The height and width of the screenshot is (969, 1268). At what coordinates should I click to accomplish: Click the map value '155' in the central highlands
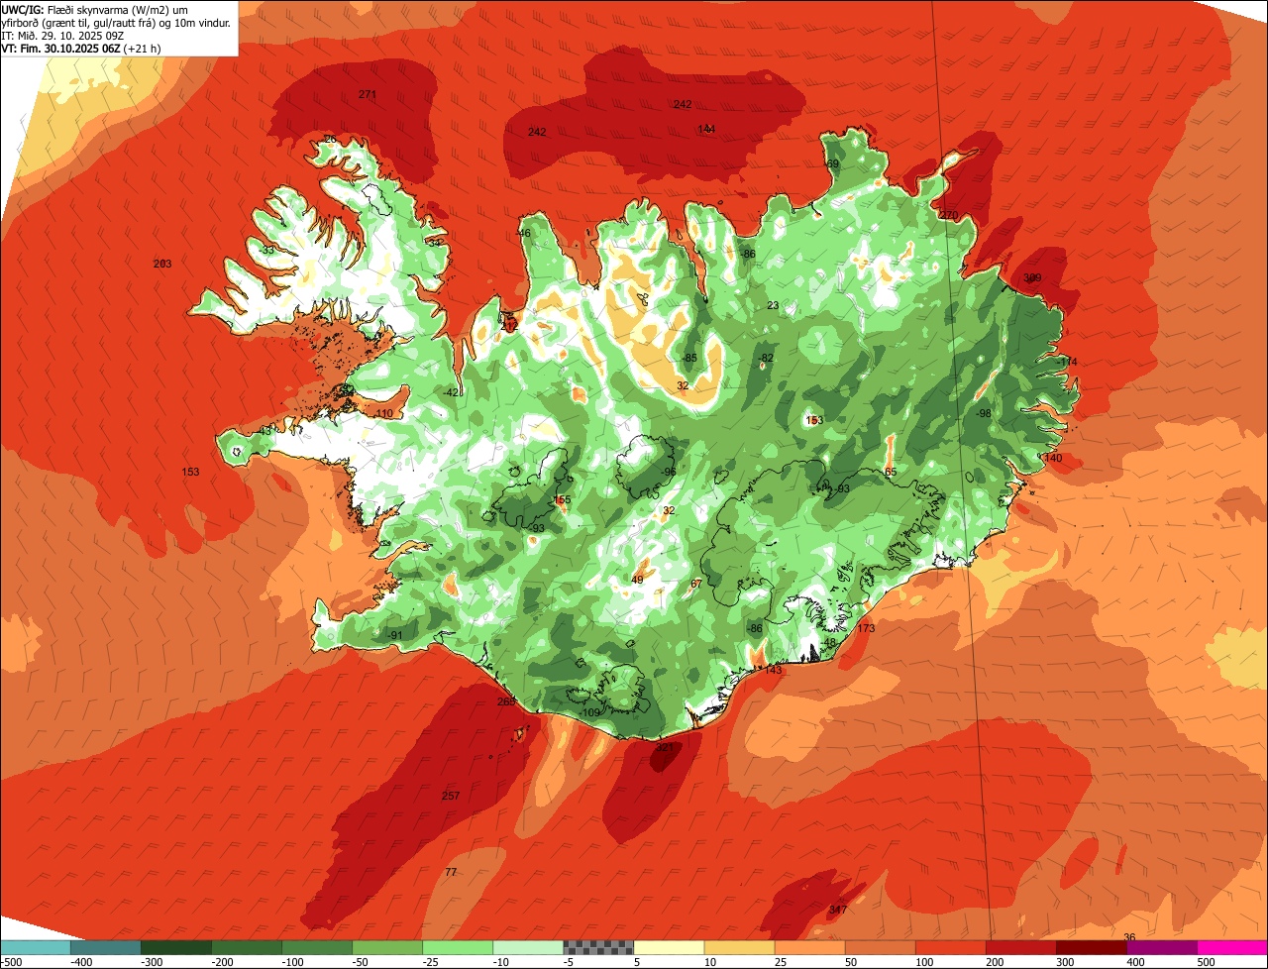[x=562, y=501]
